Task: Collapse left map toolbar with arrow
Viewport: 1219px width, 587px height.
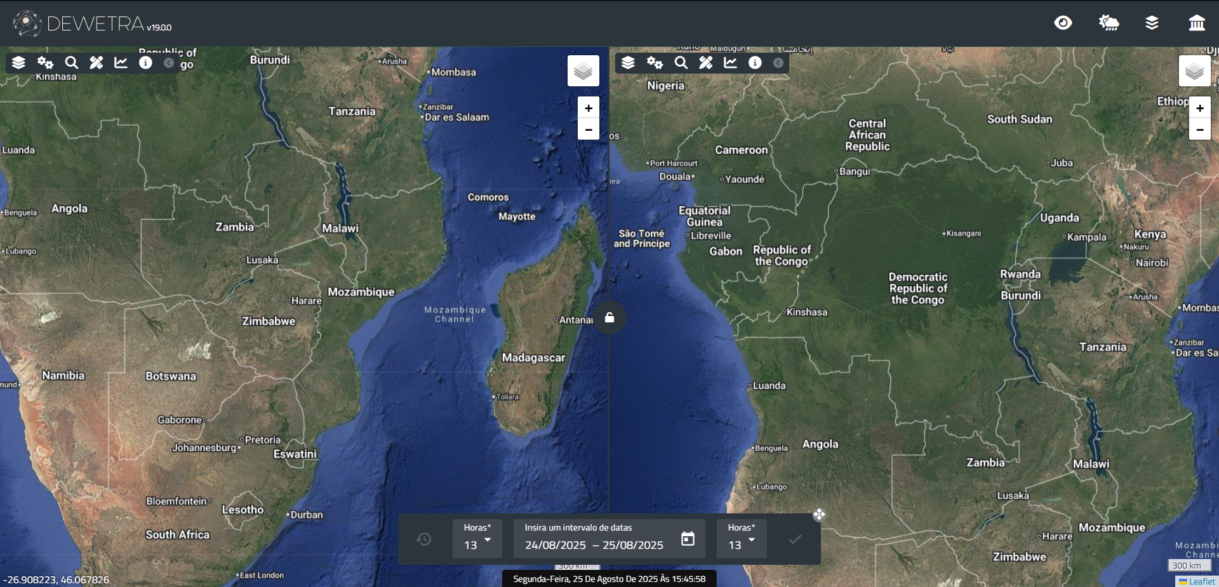Action: point(169,63)
